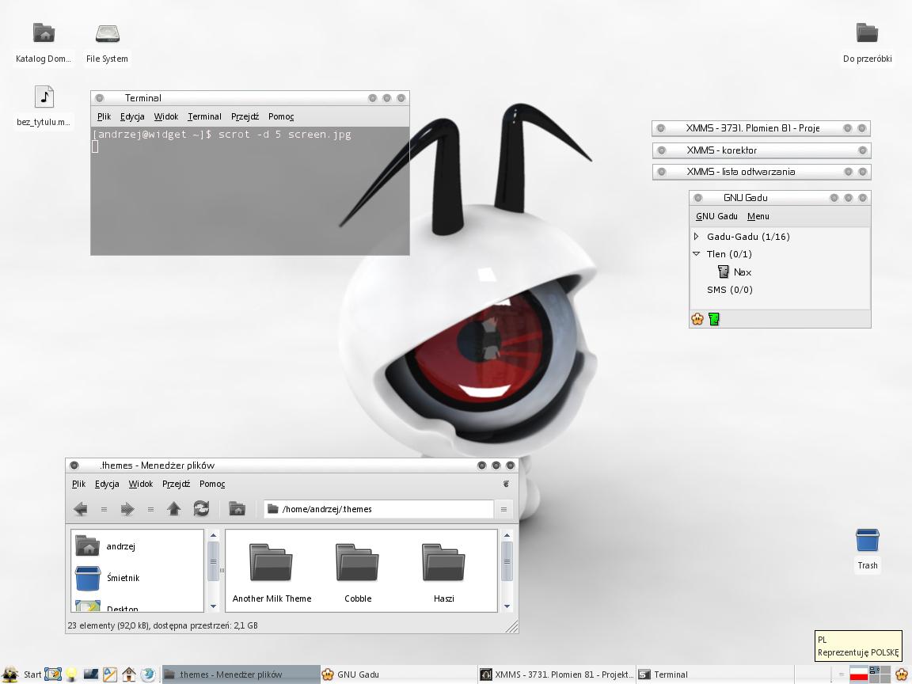The image size is (912, 684).
Task: Click the XMMS korektor title bar
Action: click(x=762, y=150)
